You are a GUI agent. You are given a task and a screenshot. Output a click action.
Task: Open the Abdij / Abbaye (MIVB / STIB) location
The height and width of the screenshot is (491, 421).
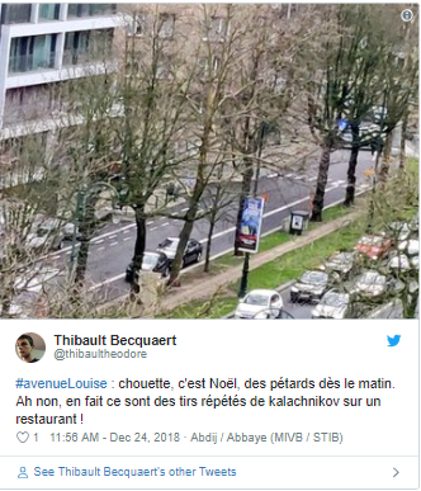pos(266,437)
